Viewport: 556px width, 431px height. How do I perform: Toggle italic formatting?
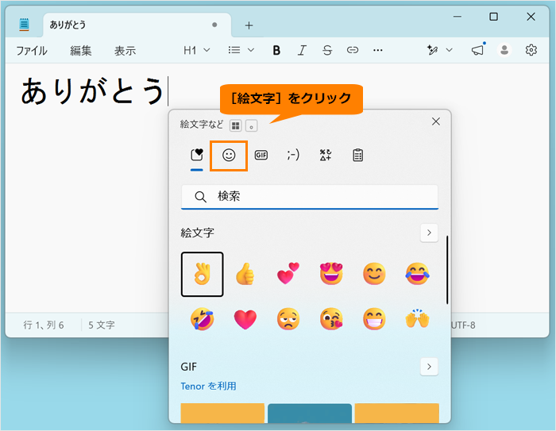click(302, 50)
